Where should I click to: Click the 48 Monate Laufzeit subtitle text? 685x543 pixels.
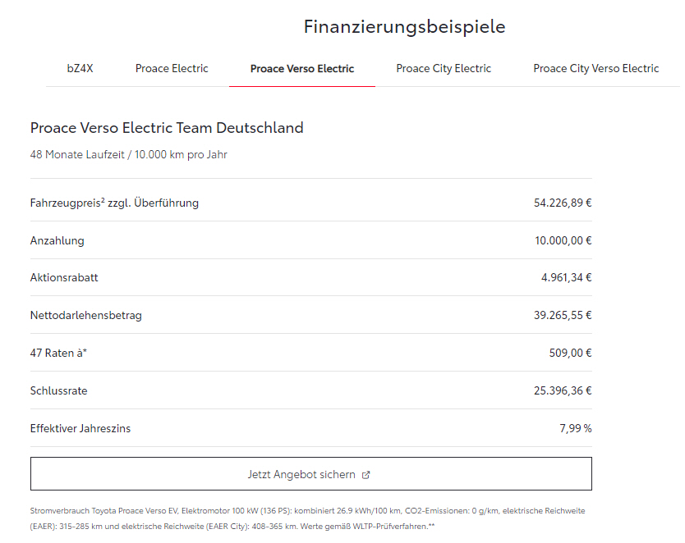(x=129, y=154)
